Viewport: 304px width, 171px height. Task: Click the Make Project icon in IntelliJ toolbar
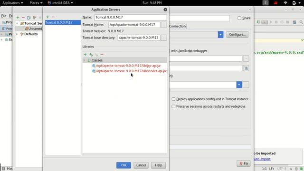coord(258,22)
